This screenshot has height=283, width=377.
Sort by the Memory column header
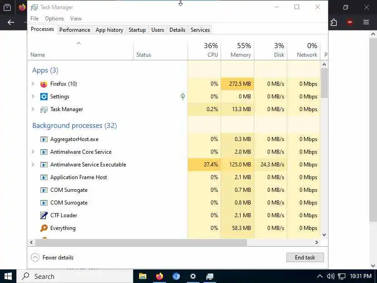tap(237, 50)
